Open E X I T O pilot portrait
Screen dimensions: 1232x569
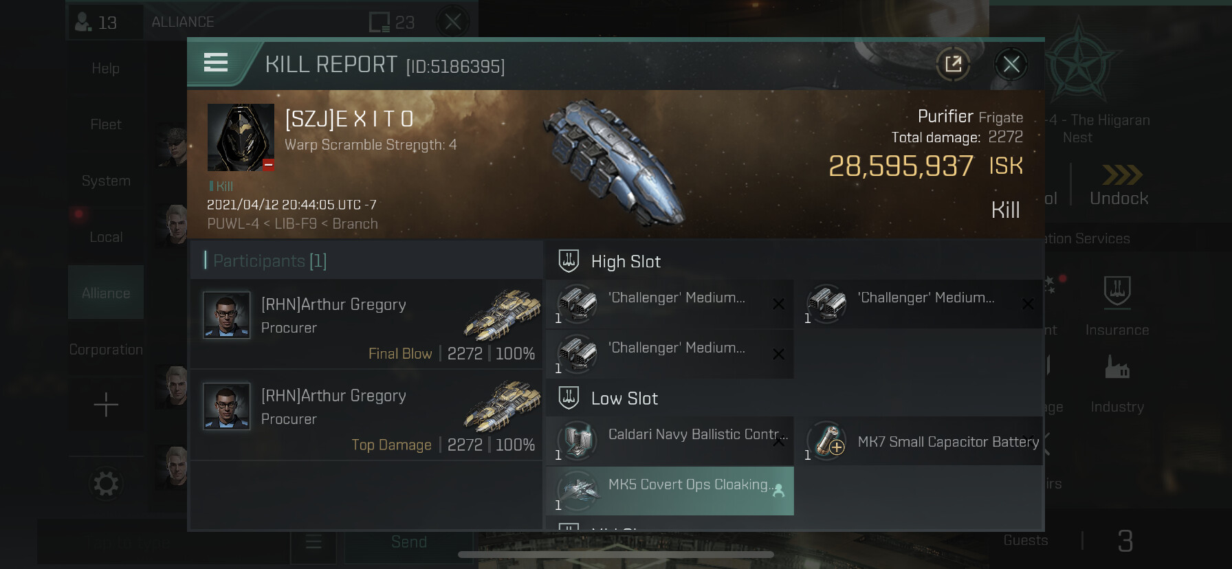pos(241,137)
